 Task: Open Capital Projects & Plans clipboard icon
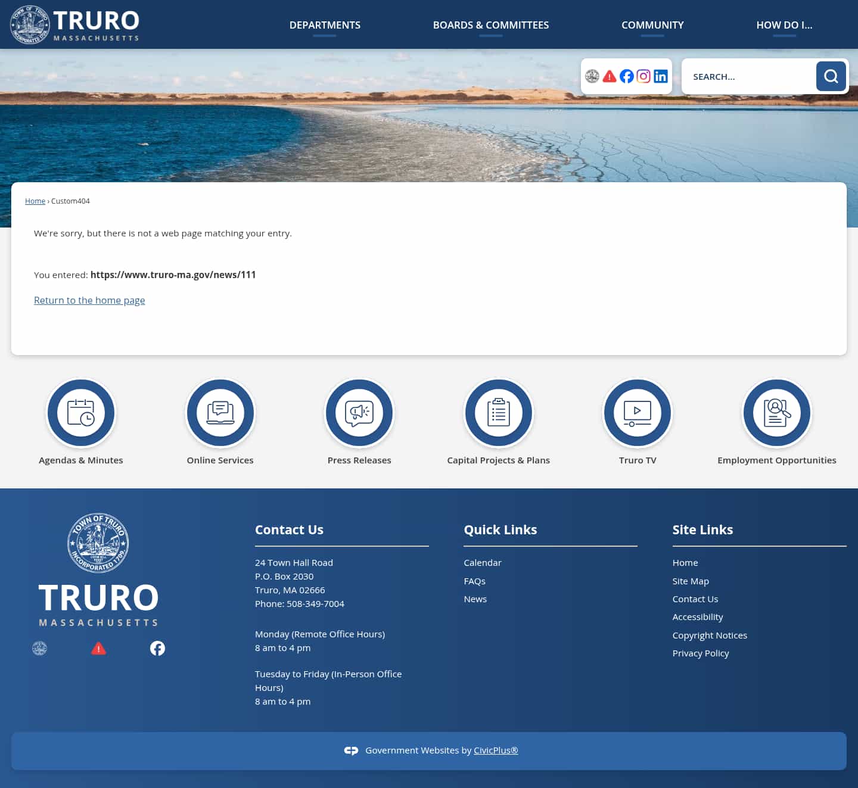pos(499,413)
